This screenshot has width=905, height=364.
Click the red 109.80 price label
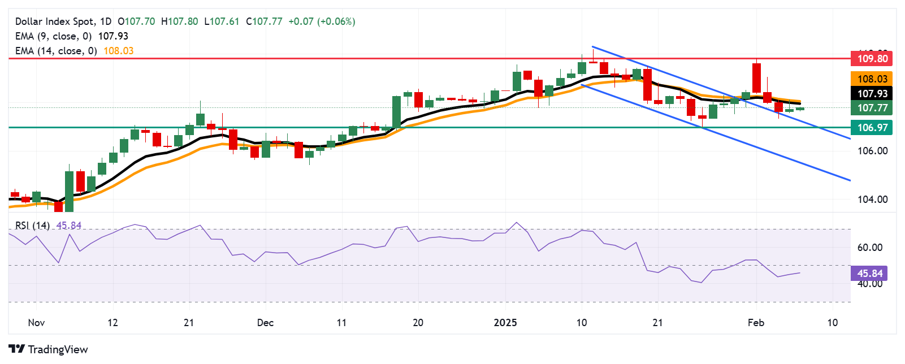(872, 58)
